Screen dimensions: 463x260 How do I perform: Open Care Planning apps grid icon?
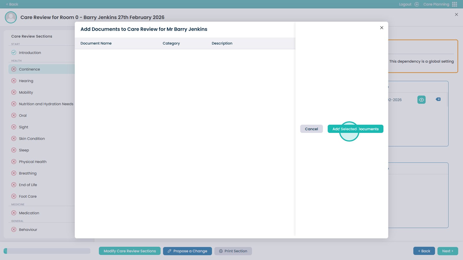[x=455, y=4]
